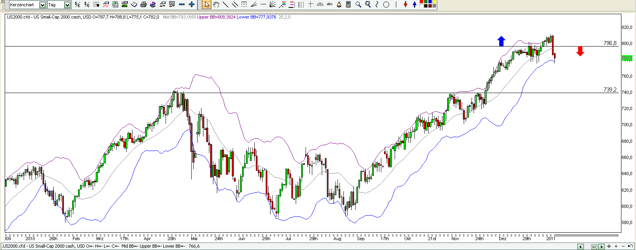
Task: Click the Mid BB=793,1650 legend text
Action: (x=179, y=17)
